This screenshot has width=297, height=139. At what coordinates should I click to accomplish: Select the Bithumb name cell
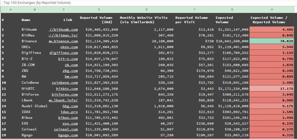[35, 29]
